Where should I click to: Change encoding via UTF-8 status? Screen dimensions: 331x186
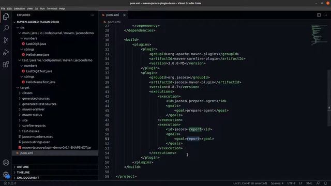coord(291,183)
